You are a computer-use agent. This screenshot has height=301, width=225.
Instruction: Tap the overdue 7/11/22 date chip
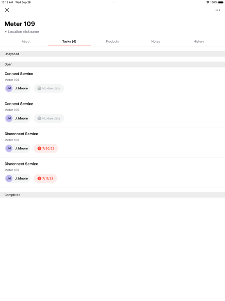coord(45,179)
